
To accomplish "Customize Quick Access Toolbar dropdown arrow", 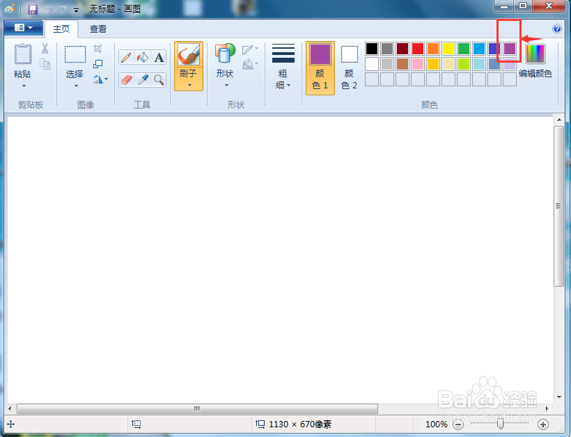I will 76,10.
